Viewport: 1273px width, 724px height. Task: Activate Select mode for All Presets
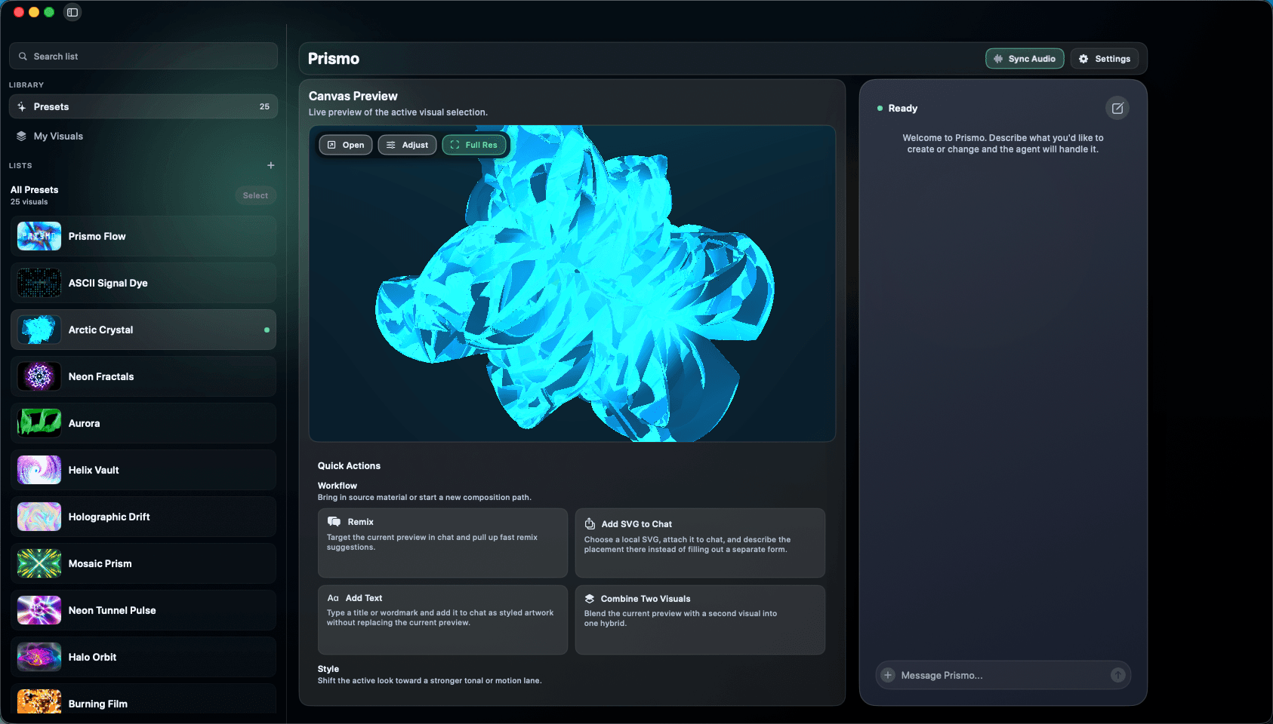click(255, 195)
